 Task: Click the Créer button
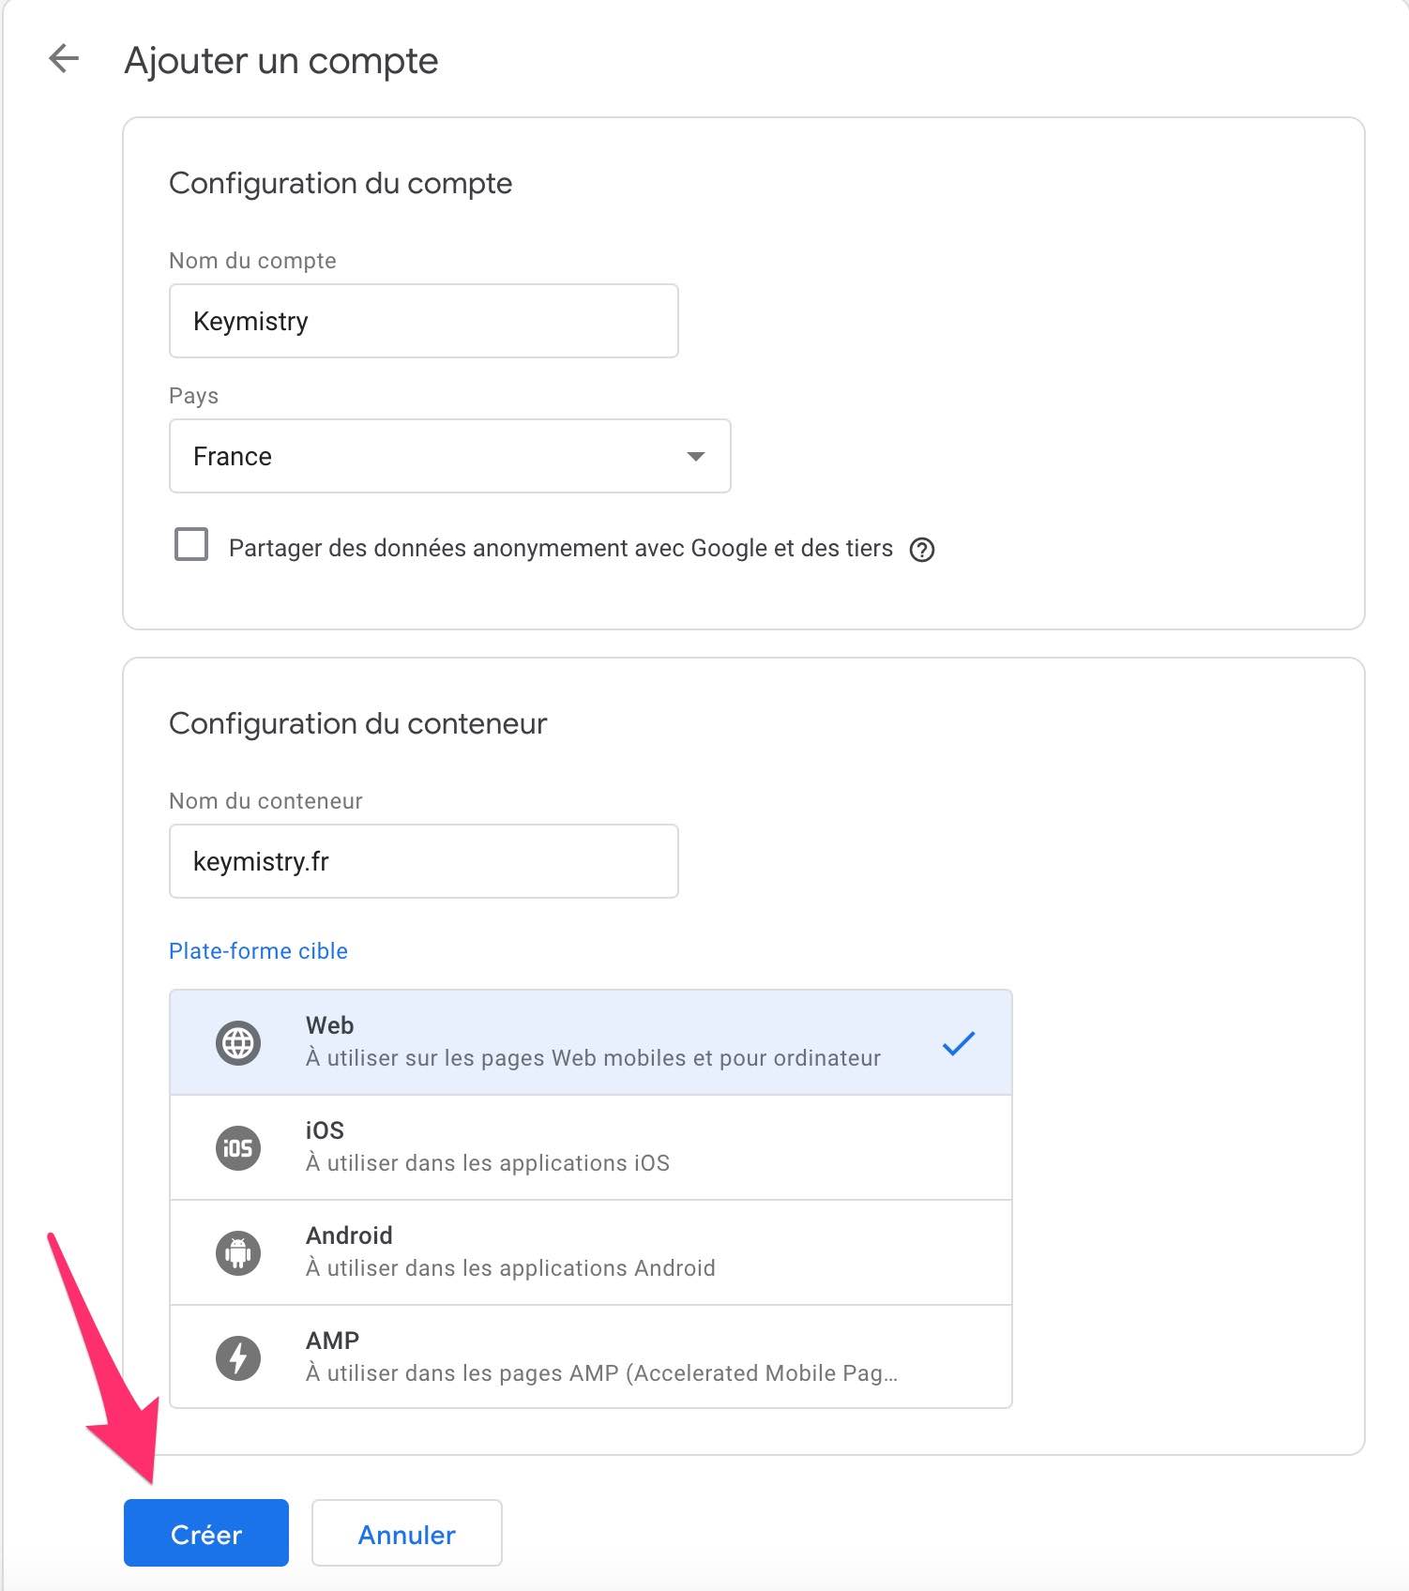click(205, 1534)
